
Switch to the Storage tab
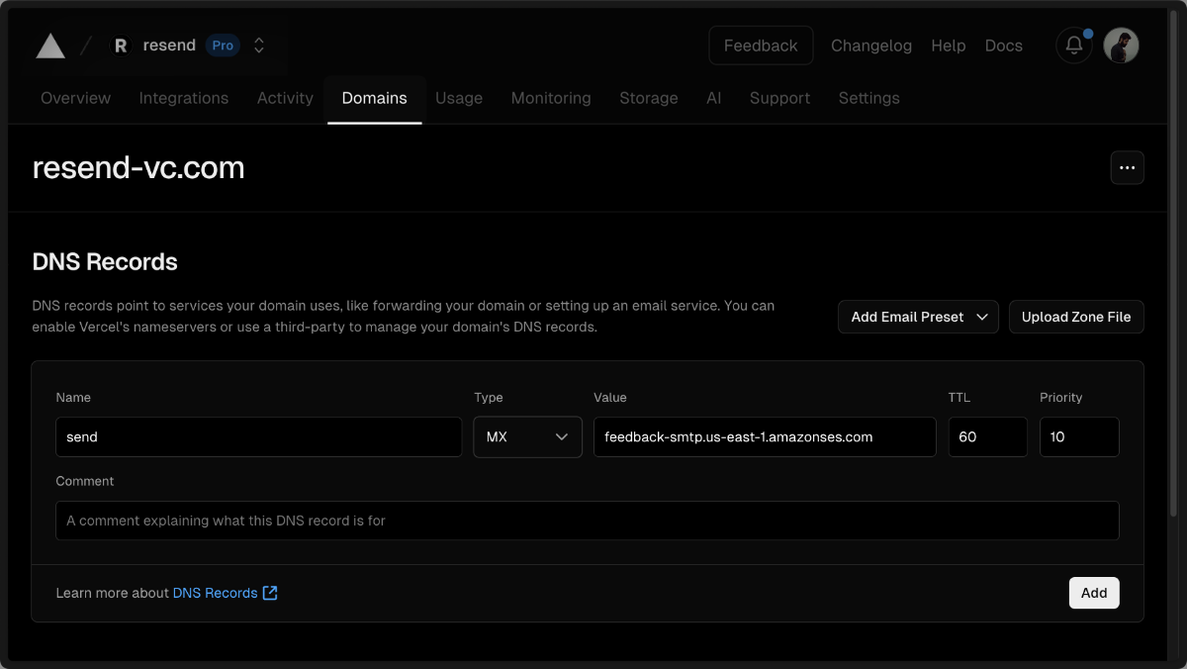point(649,98)
